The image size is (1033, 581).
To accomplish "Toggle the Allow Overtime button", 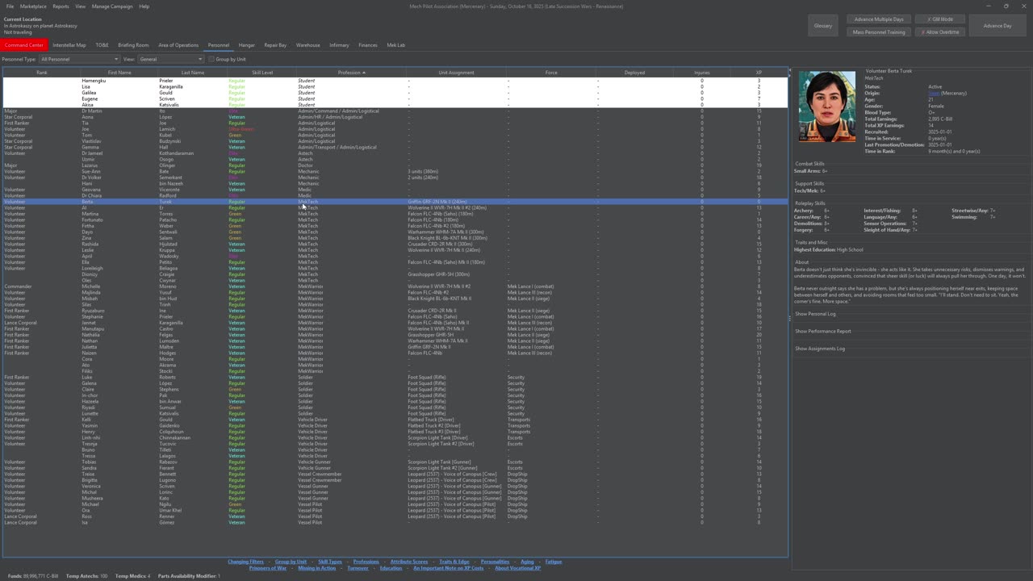I will pyautogui.click(x=939, y=32).
